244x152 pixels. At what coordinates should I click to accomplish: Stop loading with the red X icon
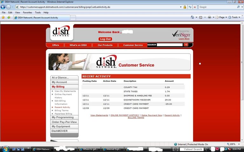pos(195,7)
